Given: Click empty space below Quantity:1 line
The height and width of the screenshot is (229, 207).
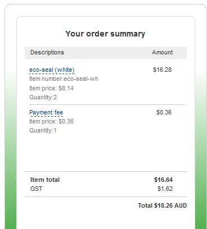Looking at the screenshot, I should 105,153.
